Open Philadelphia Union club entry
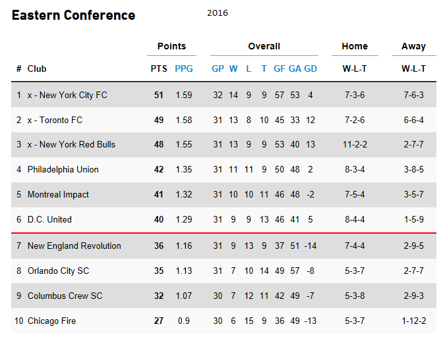Viewport: 441px width, 343px height. 63,169
